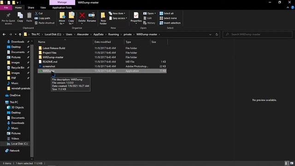Click Select none in the ribbon
This screenshot has width=295, height=166.
pos(168,18)
